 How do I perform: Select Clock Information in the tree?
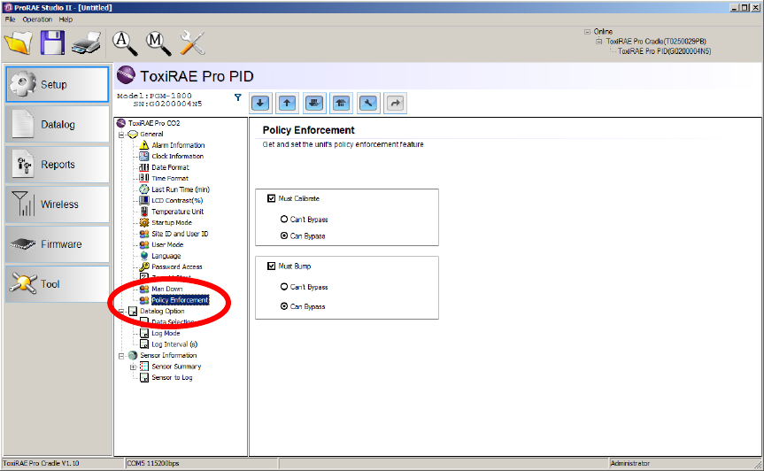(x=177, y=157)
